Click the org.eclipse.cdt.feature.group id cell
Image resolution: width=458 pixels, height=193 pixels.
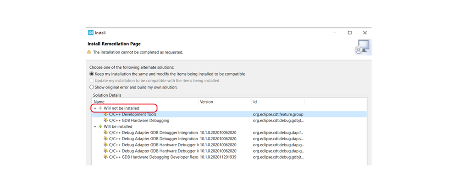click(x=278, y=115)
